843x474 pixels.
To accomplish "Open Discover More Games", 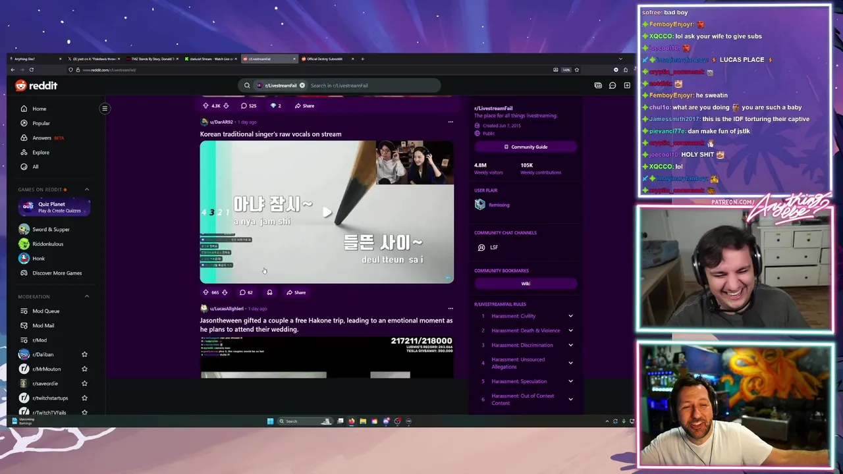I will (x=57, y=273).
